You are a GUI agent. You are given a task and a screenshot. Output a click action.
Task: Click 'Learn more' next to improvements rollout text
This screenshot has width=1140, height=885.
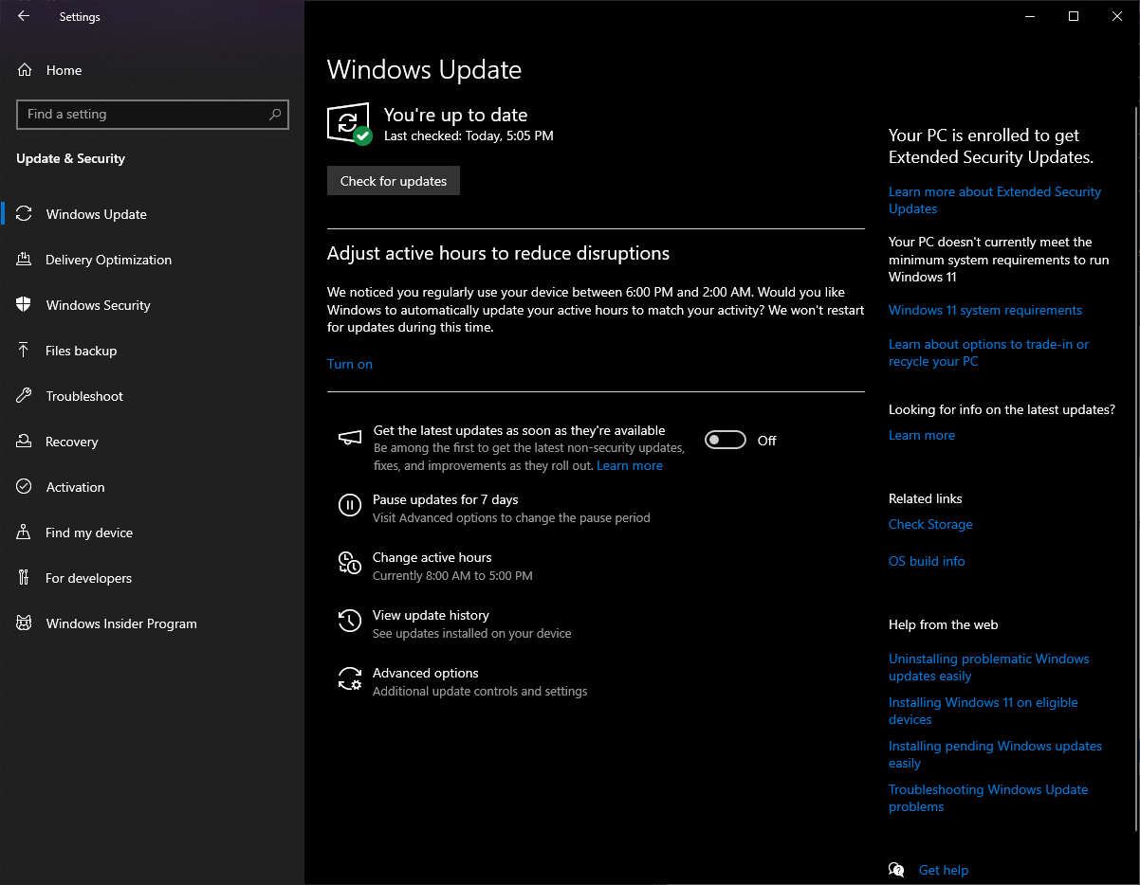point(630,465)
